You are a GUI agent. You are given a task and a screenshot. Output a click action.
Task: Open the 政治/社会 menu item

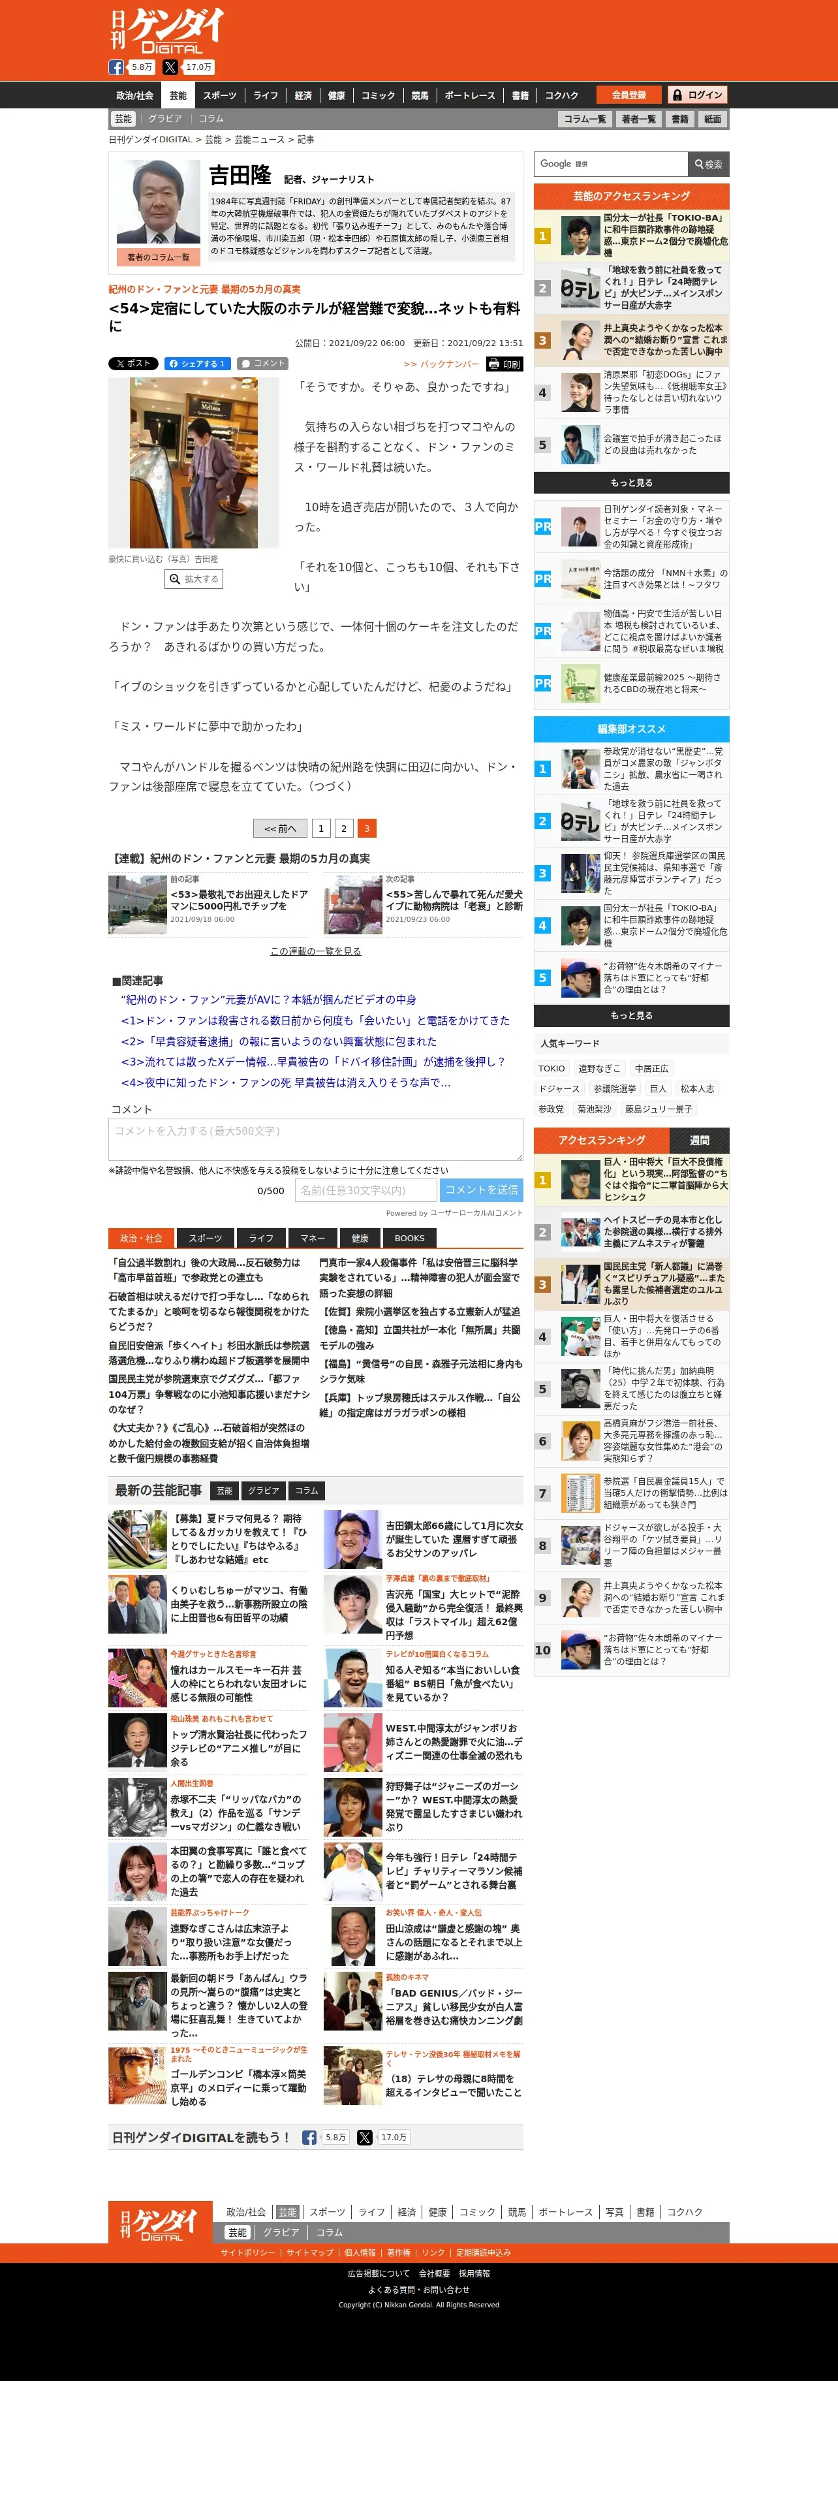(x=134, y=96)
